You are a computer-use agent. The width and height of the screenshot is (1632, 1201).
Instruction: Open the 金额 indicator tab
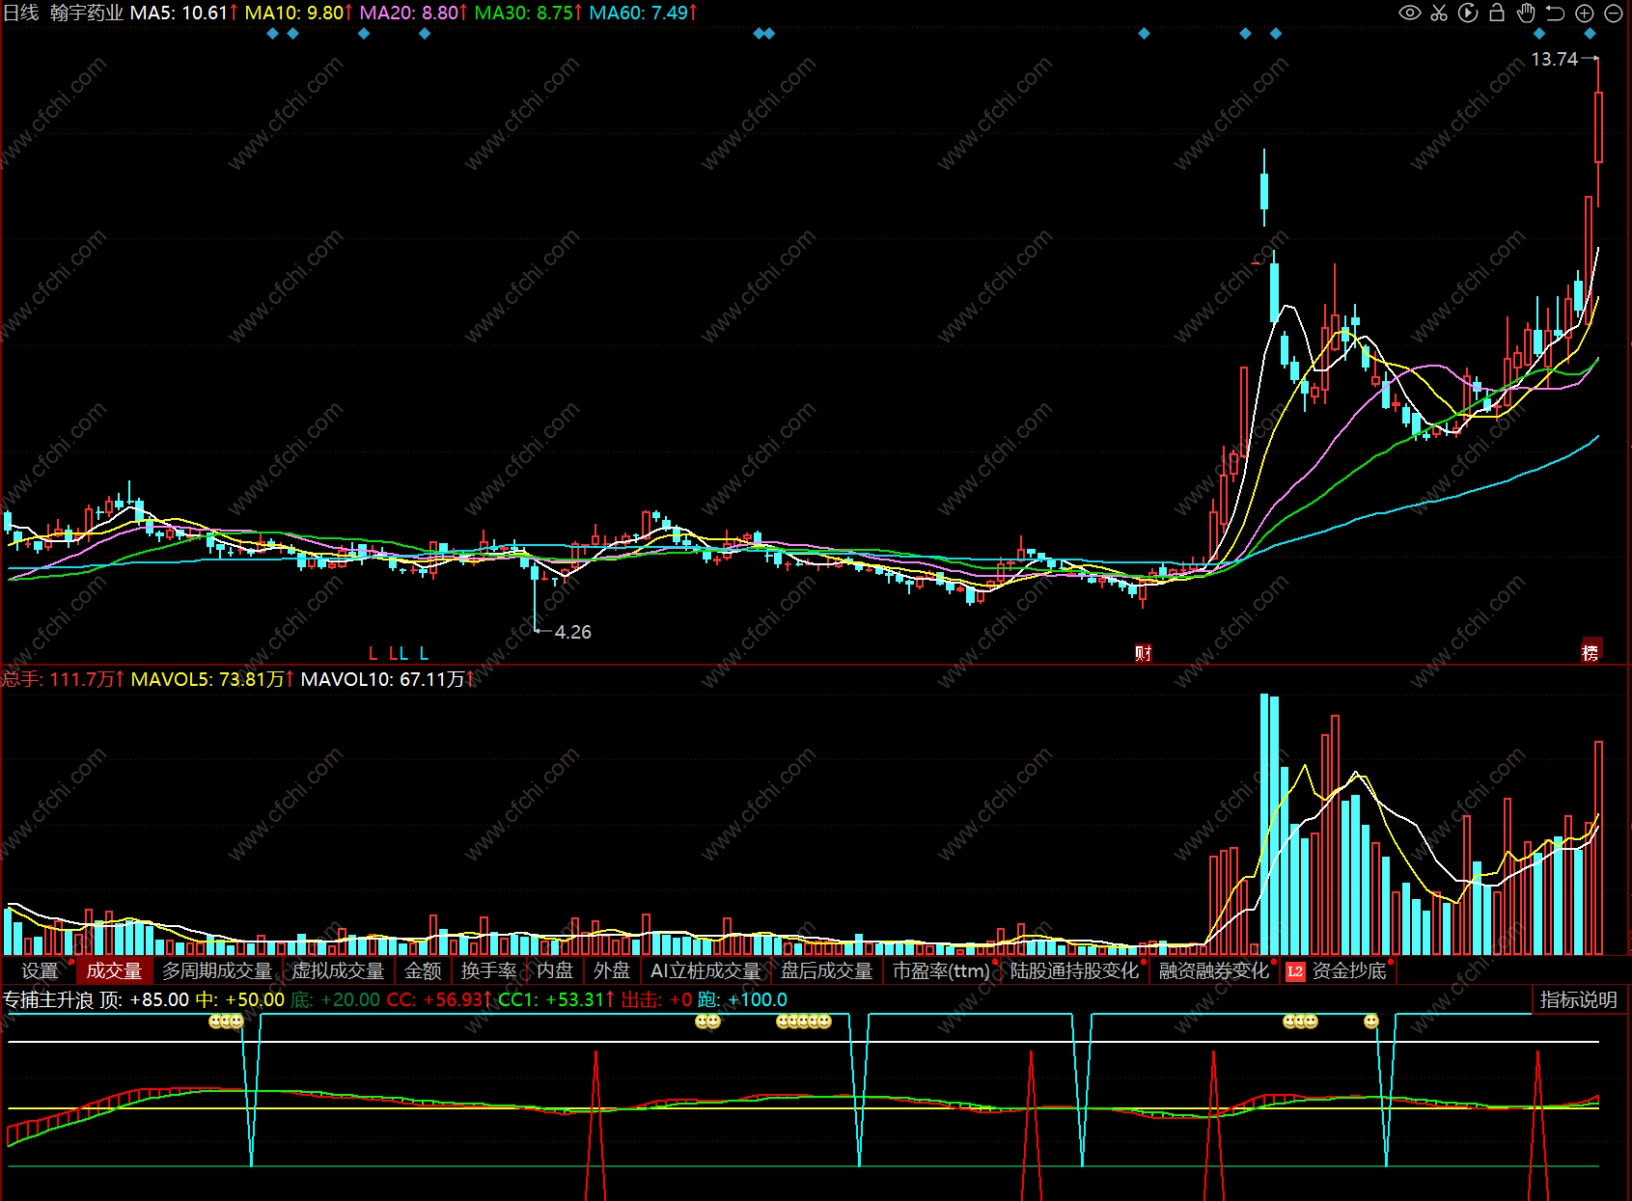423,970
